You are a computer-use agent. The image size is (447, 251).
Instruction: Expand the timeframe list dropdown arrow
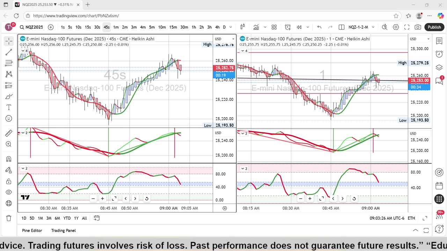tap(230, 27)
